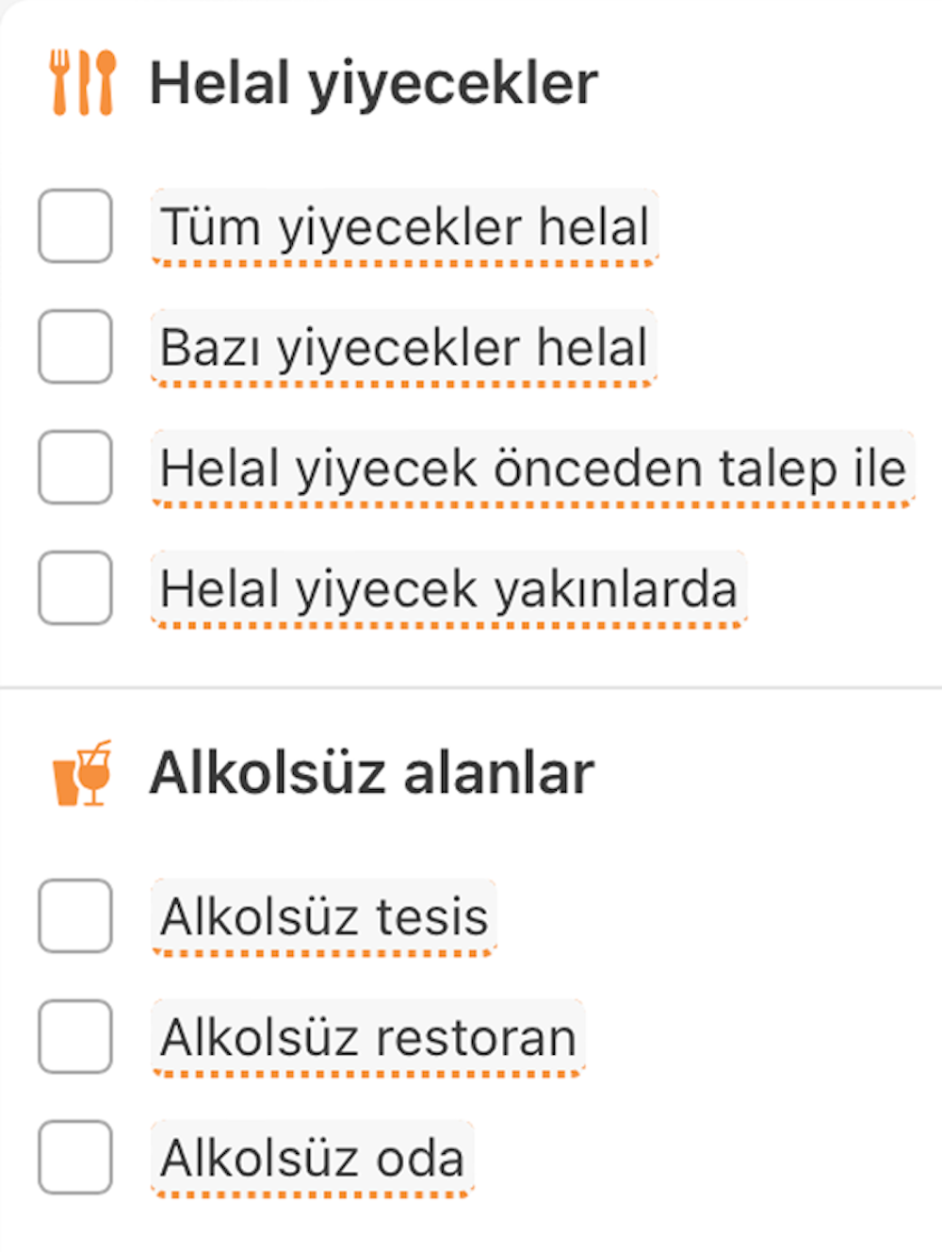This screenshot has height=1252, width=942.
Task: Check the Alkolsüz restoran checkbox
Action: pyautogui.click(x=75, y=1037)
